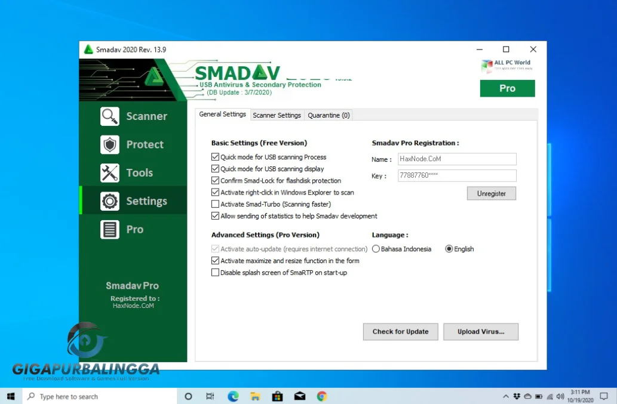Click the Tools wrench icon in sidebar

point(110,172)
